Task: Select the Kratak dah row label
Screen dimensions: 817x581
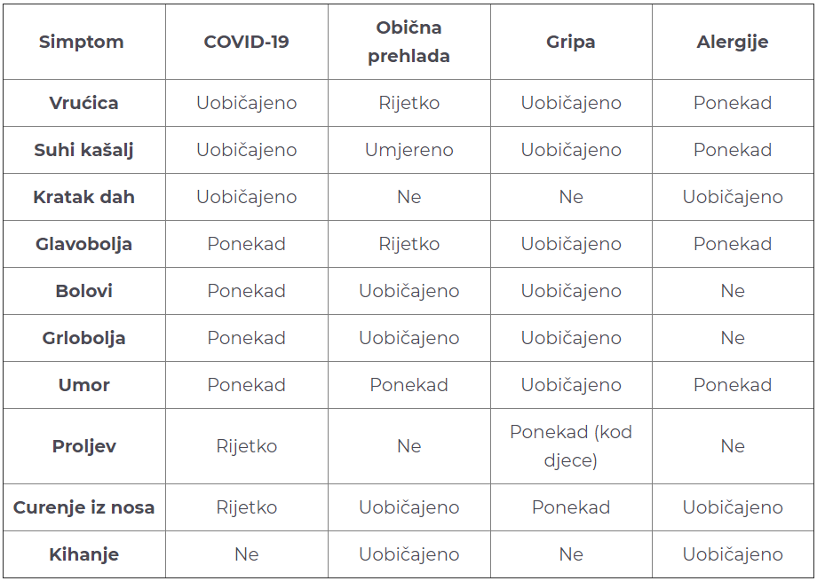Action: pos(83,197)
